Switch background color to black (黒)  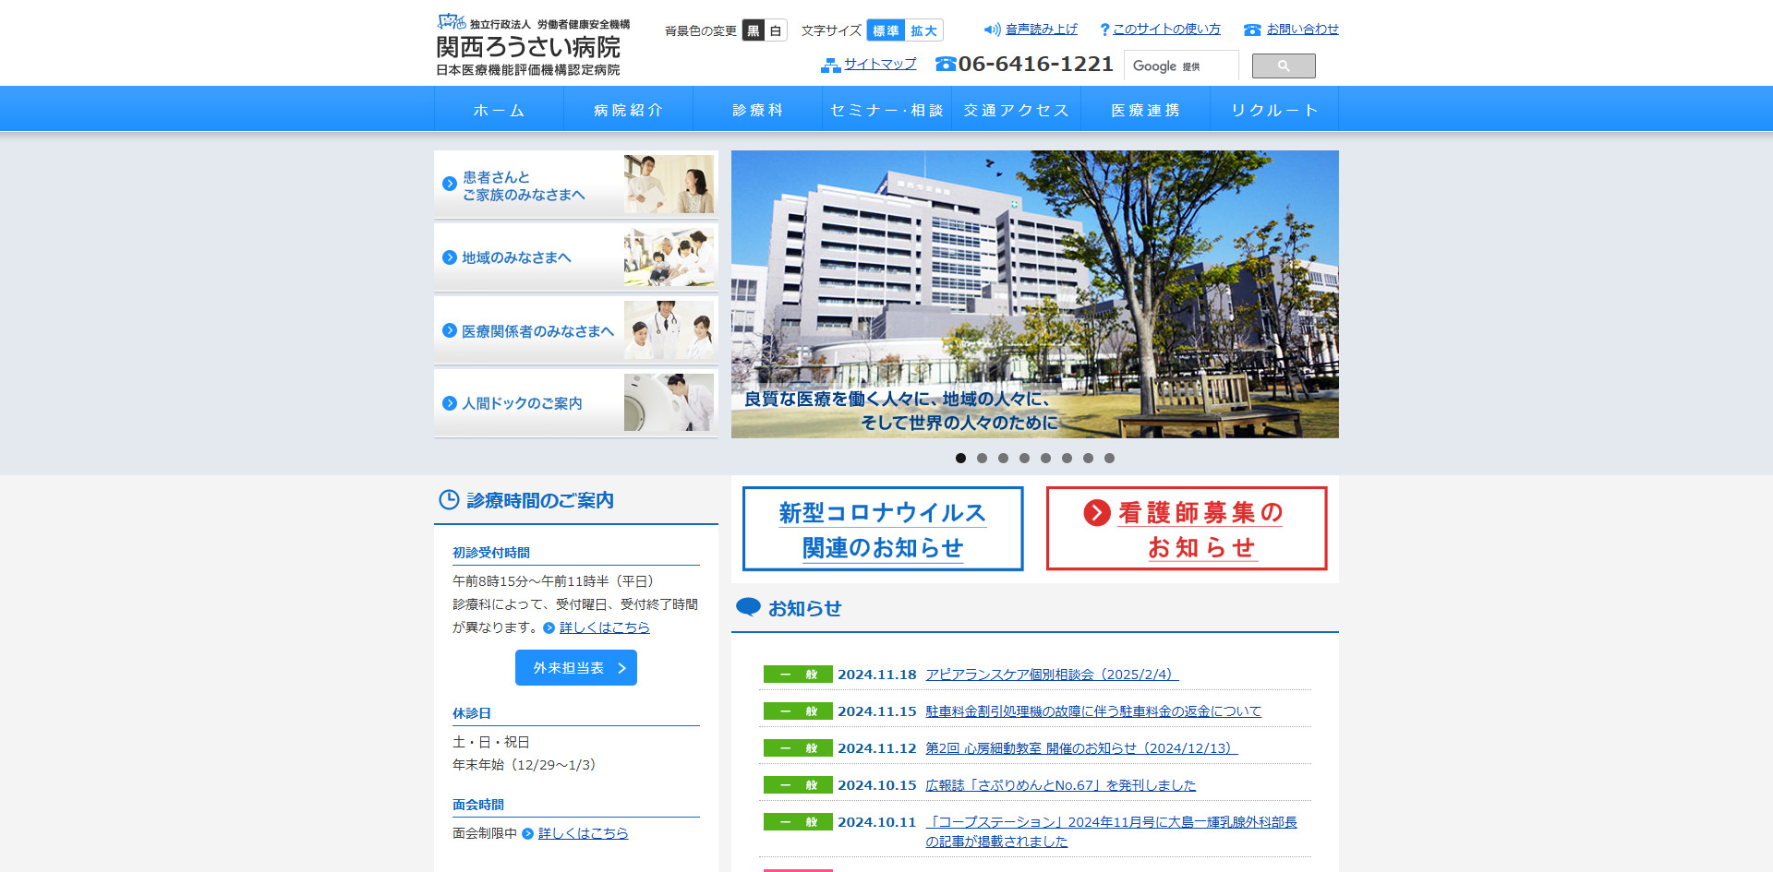pos(754,30)
